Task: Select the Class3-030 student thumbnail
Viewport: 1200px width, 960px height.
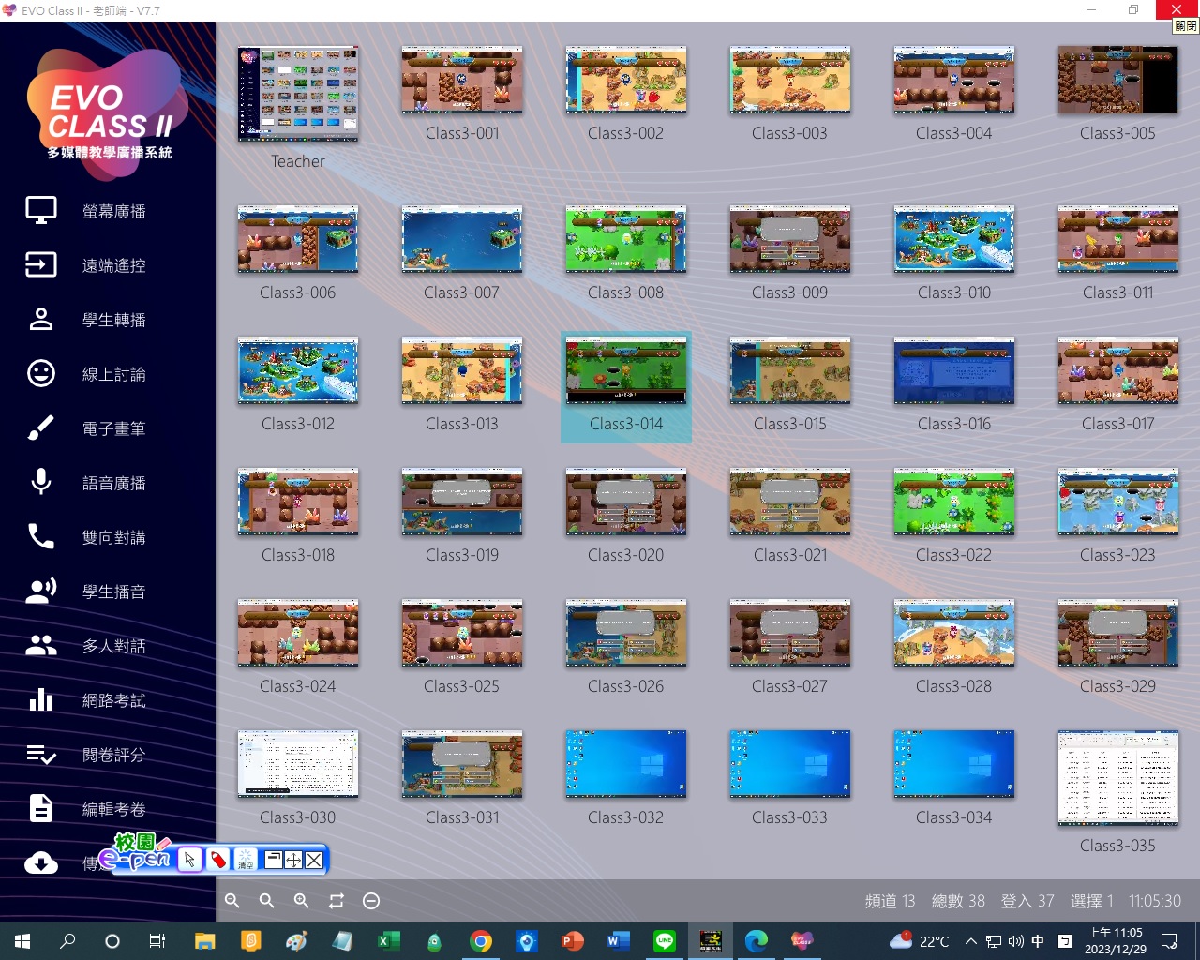Action: pyautogui.click(x=298, y=764)
